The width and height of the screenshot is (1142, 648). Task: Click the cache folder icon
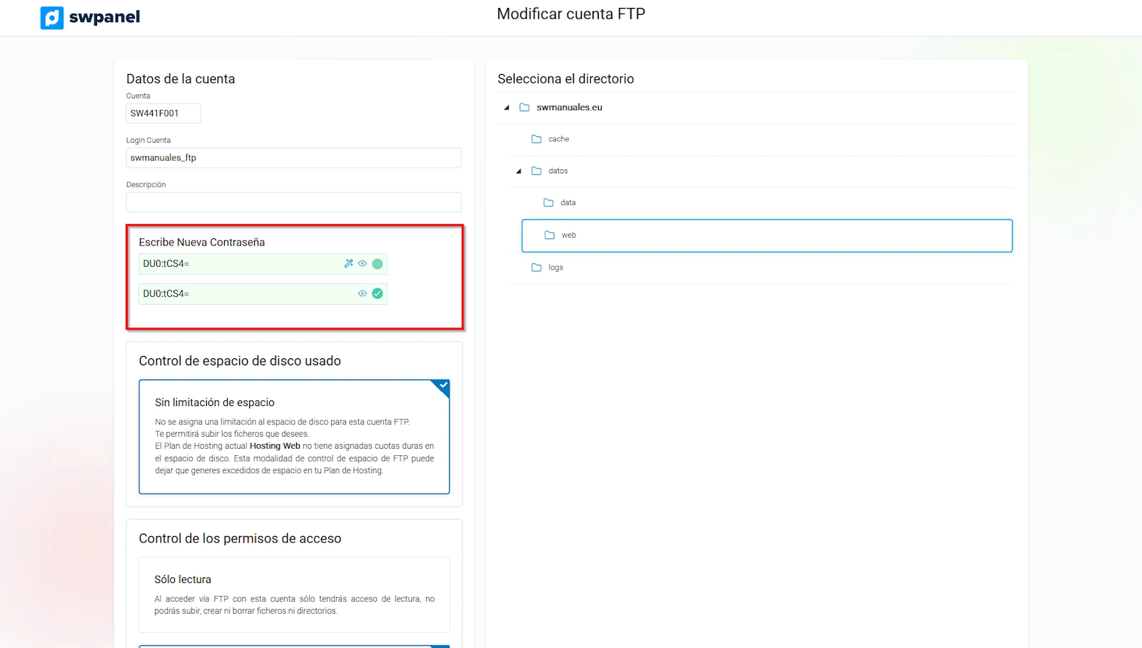click(x=537, y=139)
